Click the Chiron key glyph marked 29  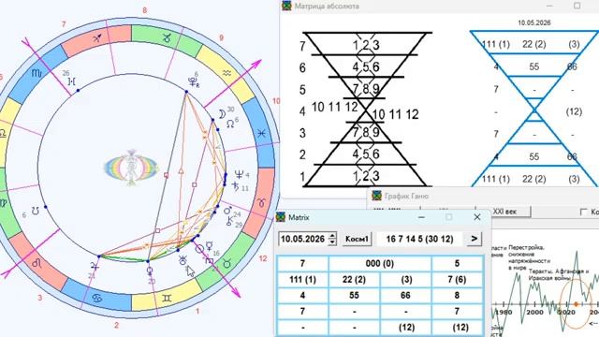pyautogui.click(x=229, y=221)
